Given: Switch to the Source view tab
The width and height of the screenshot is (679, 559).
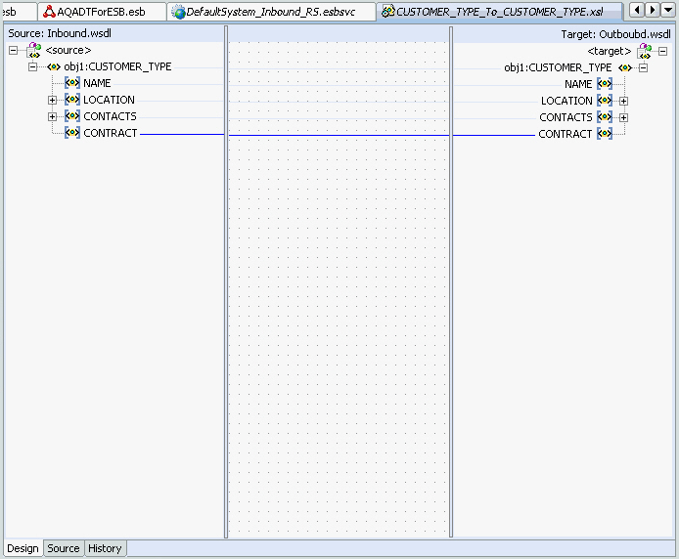Looking at the screenshot, I should click(x=64, y=548).
